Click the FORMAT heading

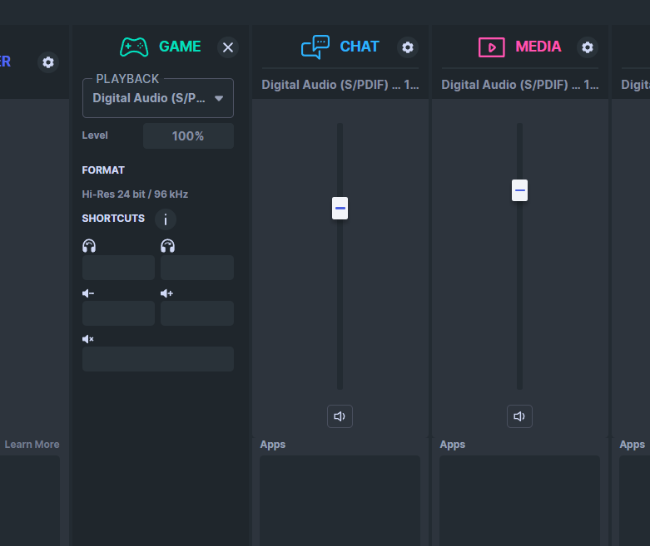click(x=103, y=170)
